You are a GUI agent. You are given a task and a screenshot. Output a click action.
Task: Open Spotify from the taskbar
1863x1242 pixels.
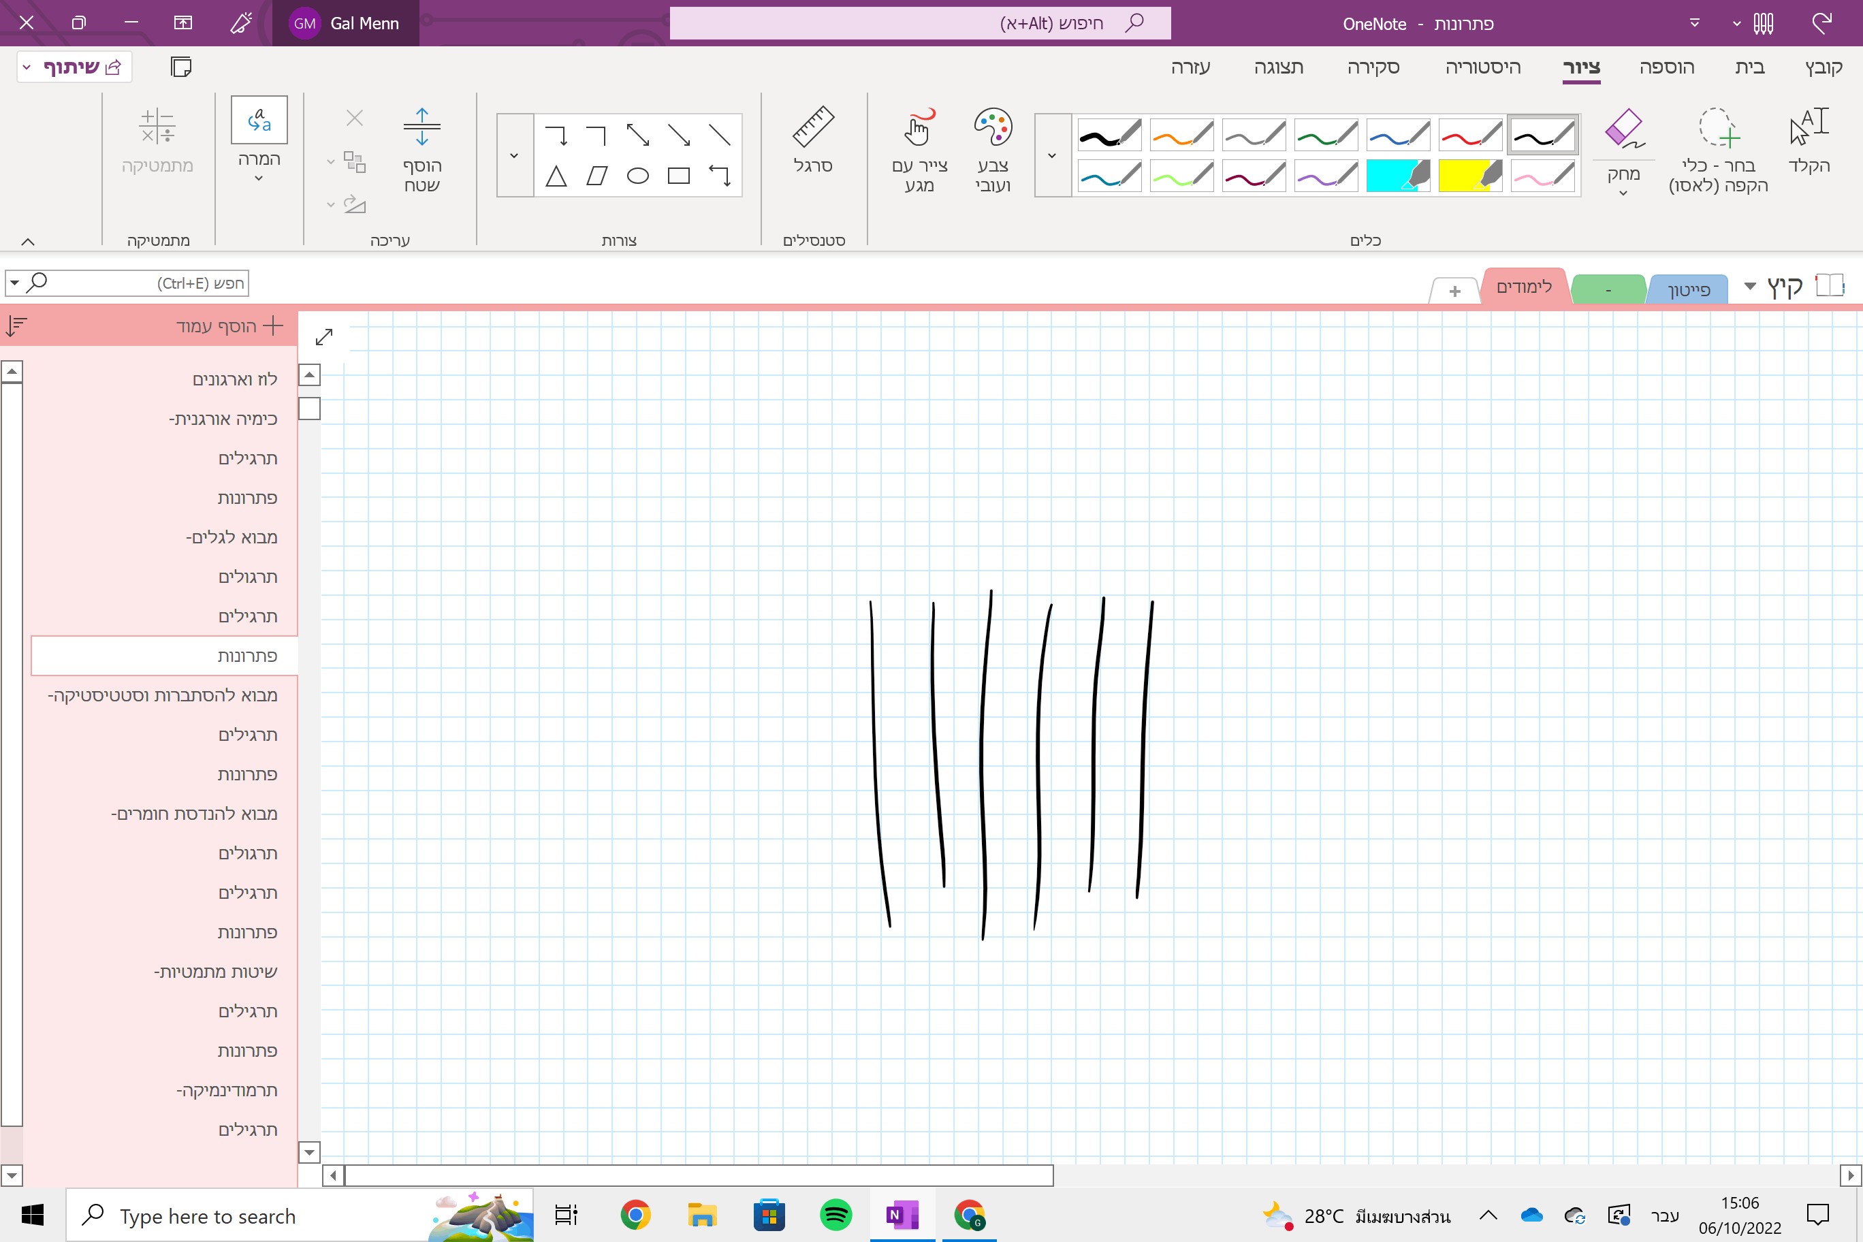point(835,1214)
